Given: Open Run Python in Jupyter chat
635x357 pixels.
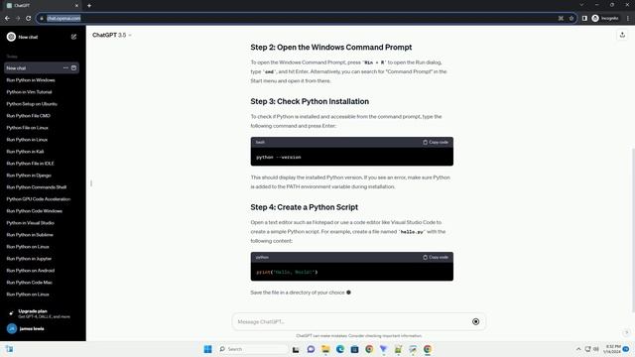Looking at the screenshot, I should [x=29, y=259].
